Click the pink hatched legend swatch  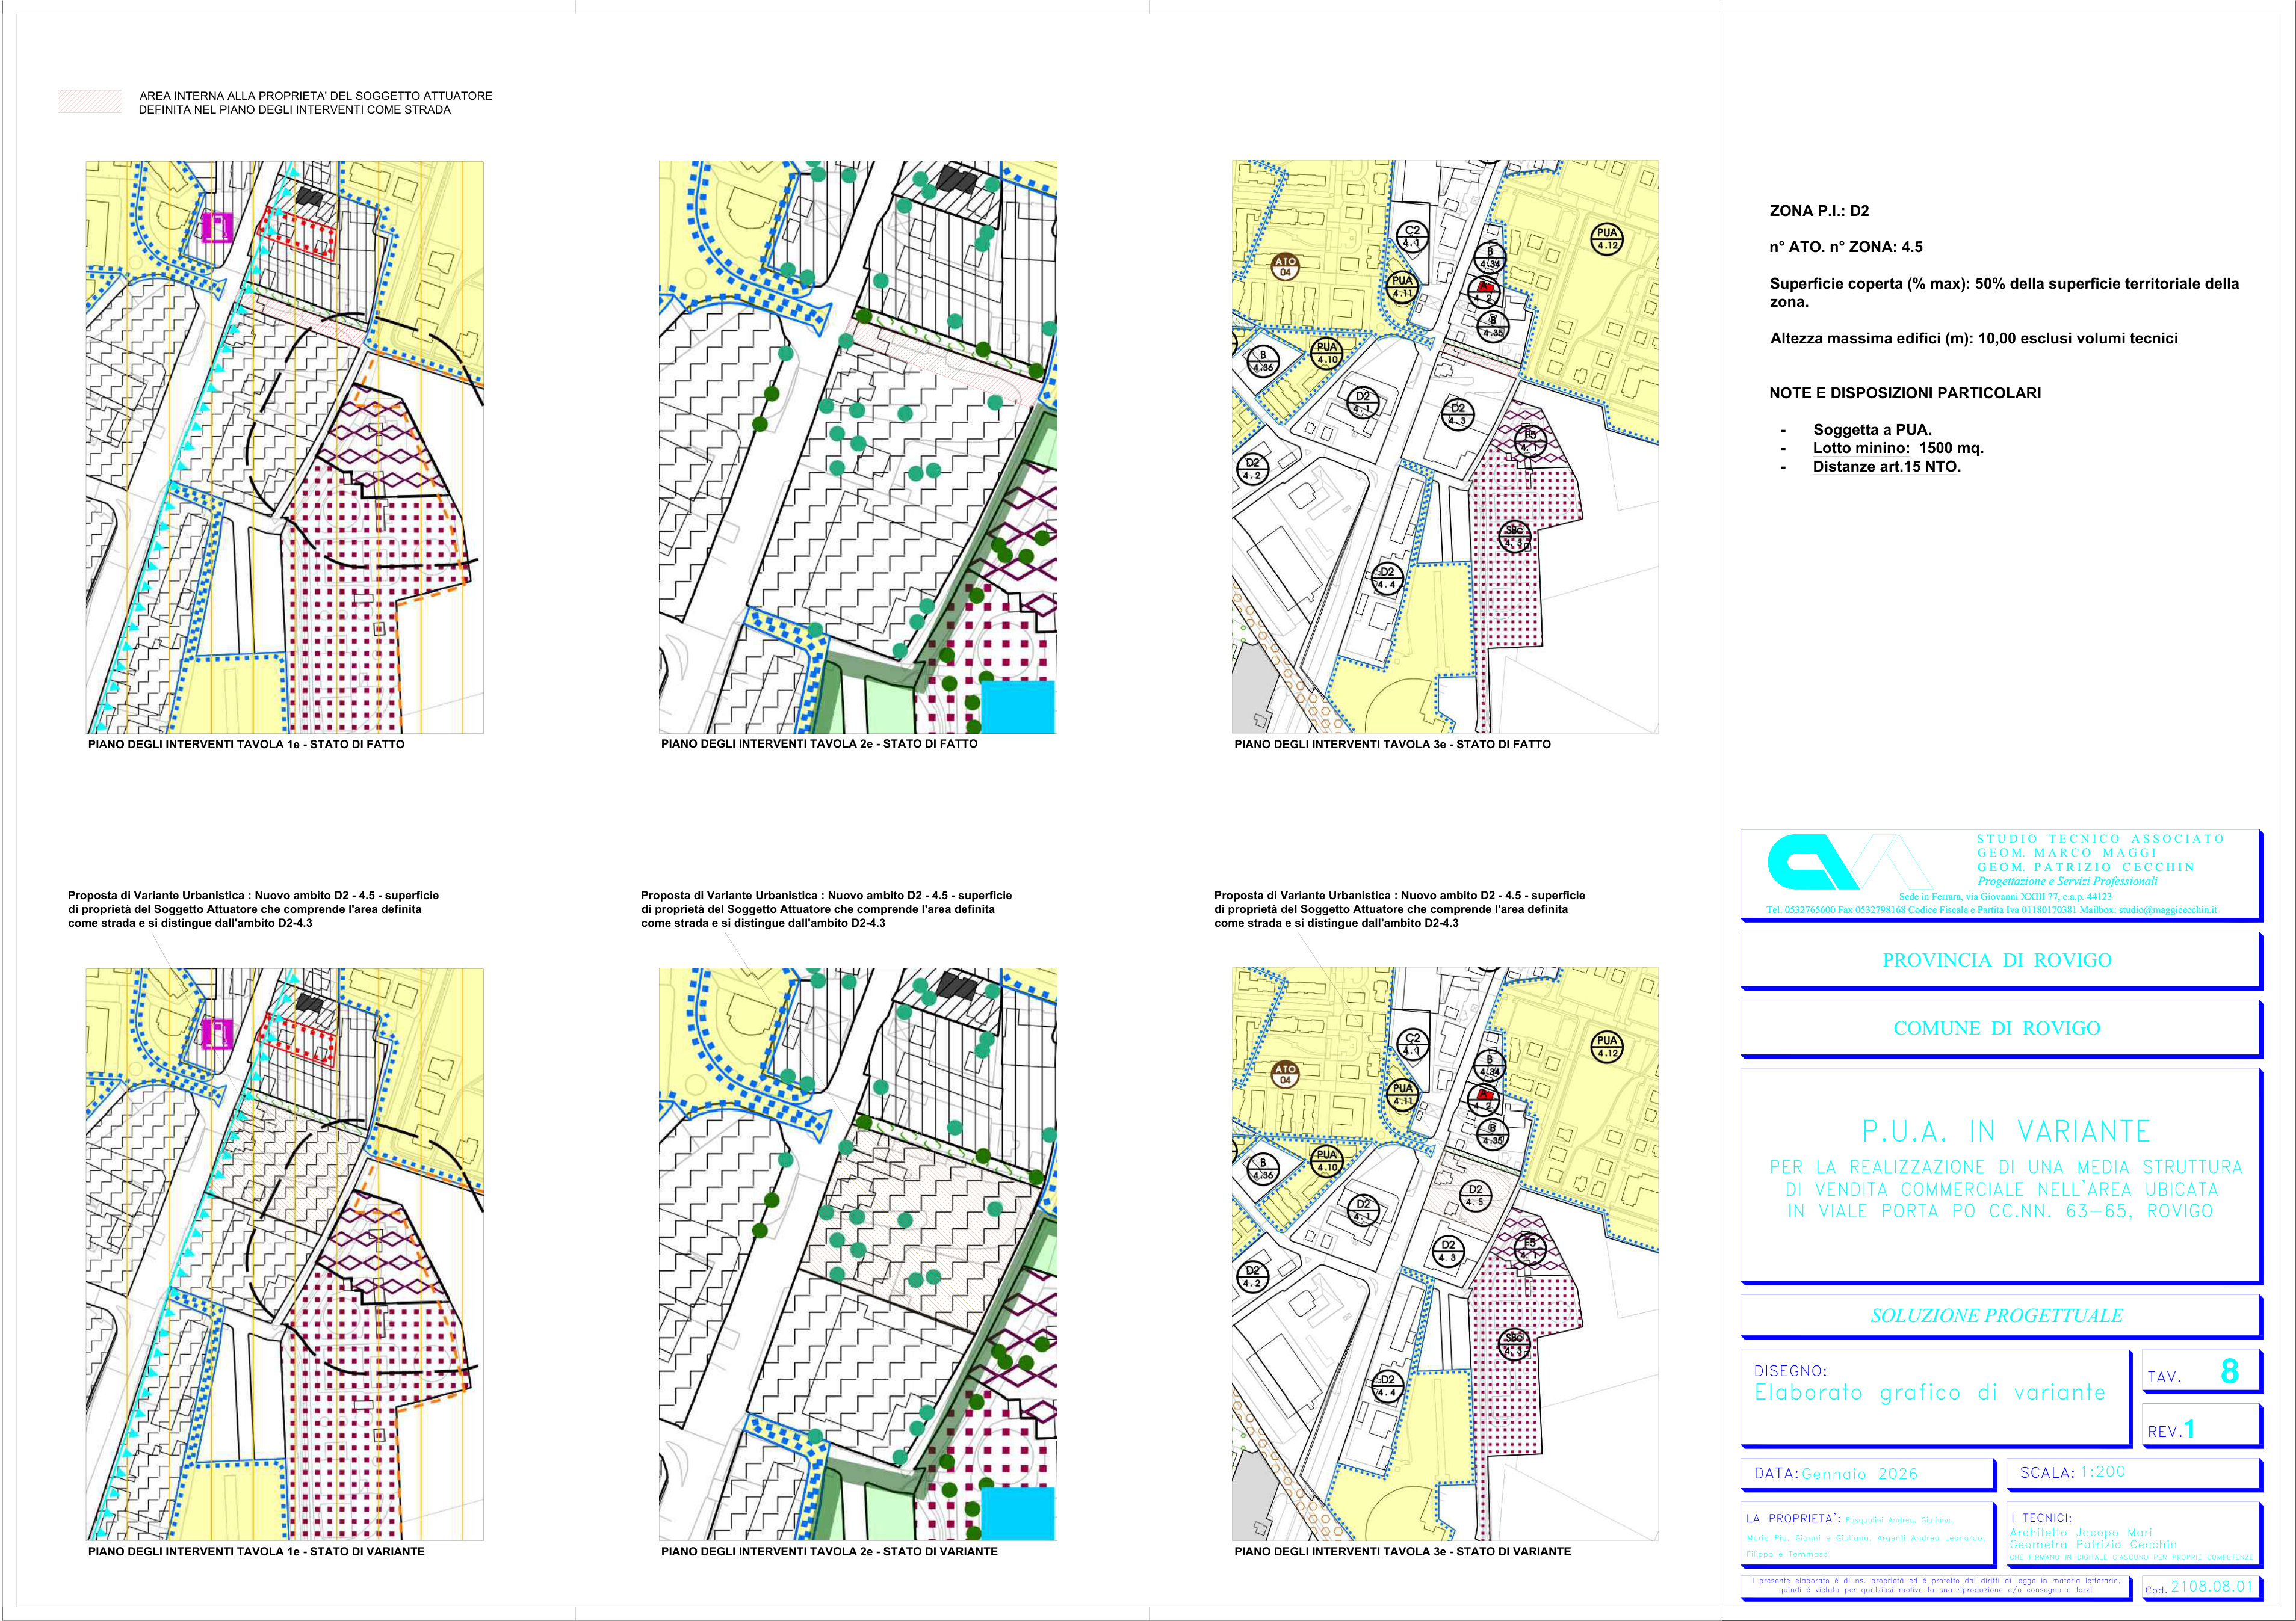click(90, 101)
